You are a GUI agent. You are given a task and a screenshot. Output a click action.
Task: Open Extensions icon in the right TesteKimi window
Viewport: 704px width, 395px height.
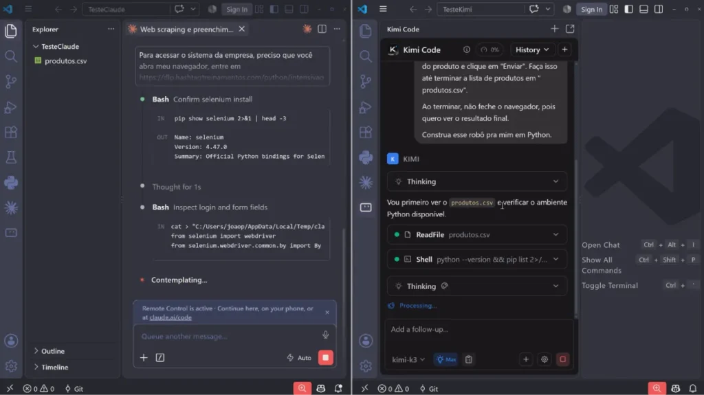(366, 133)
